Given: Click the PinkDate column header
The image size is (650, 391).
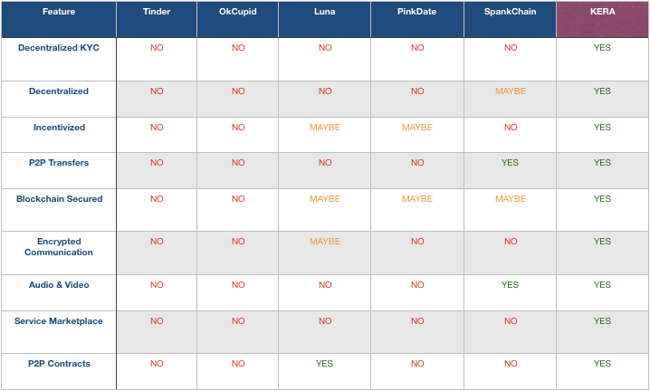Looking at the screenshot, I should 417,19.
